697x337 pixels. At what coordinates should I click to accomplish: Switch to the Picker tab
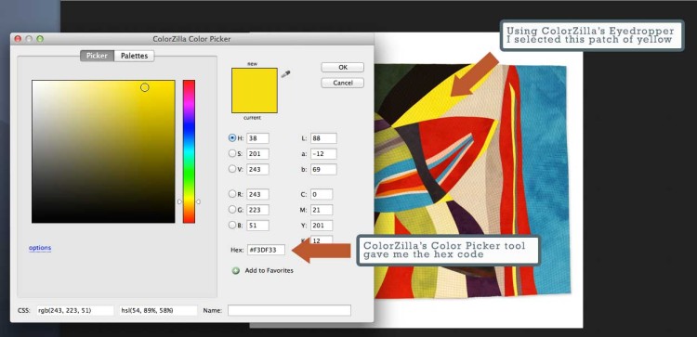[x=97, y=56]
